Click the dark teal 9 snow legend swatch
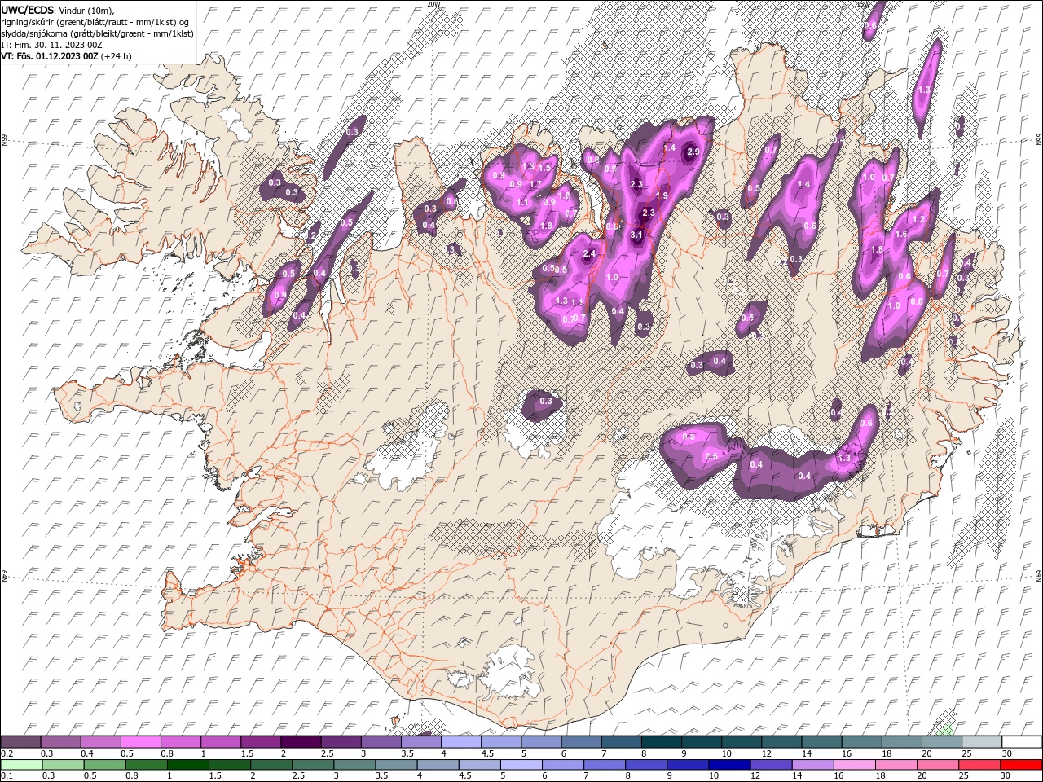Viewport: 1043px width, 782px height. click(x=701, y=742)
